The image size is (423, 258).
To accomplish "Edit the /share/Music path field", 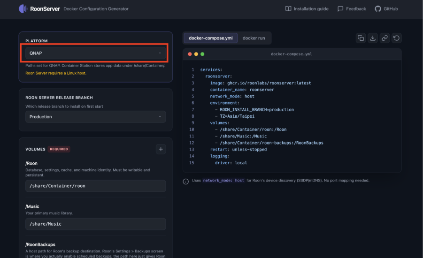I will [x=95, y=224].
